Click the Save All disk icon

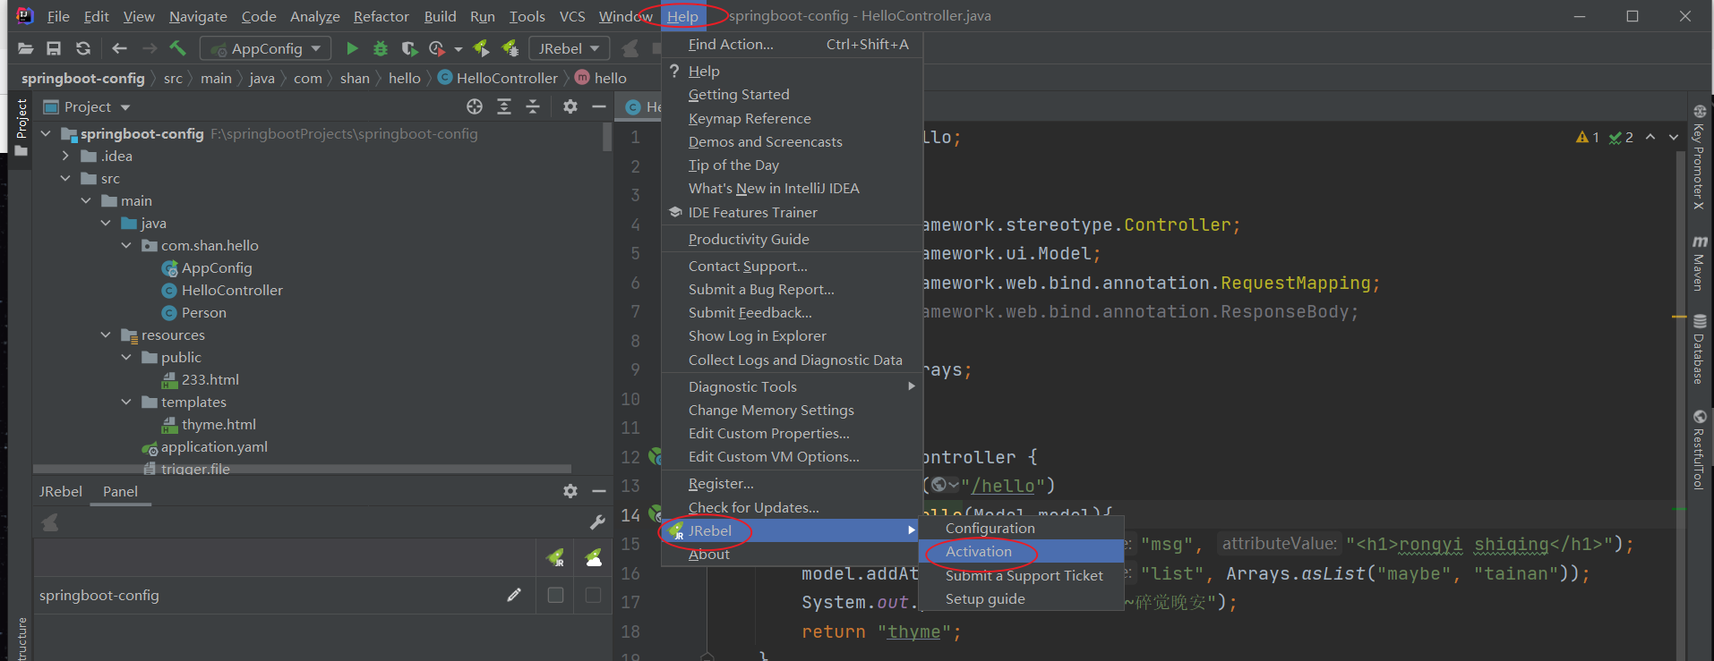point(54,48)
